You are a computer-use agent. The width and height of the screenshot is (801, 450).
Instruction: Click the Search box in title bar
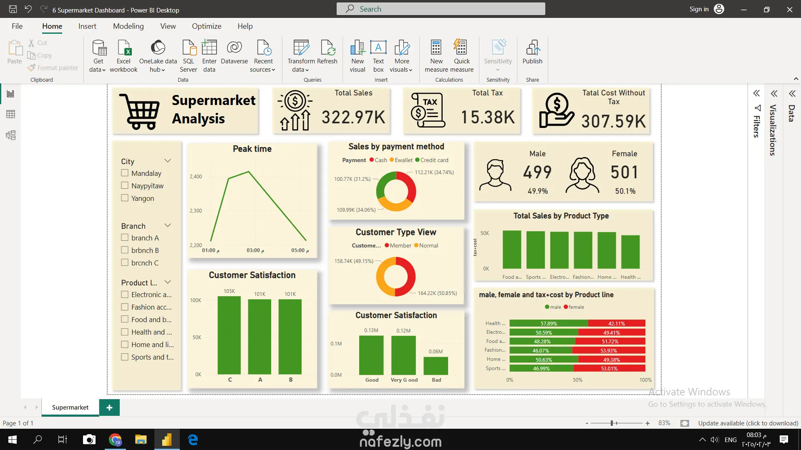pyautogui.click(x=441, y=9)
